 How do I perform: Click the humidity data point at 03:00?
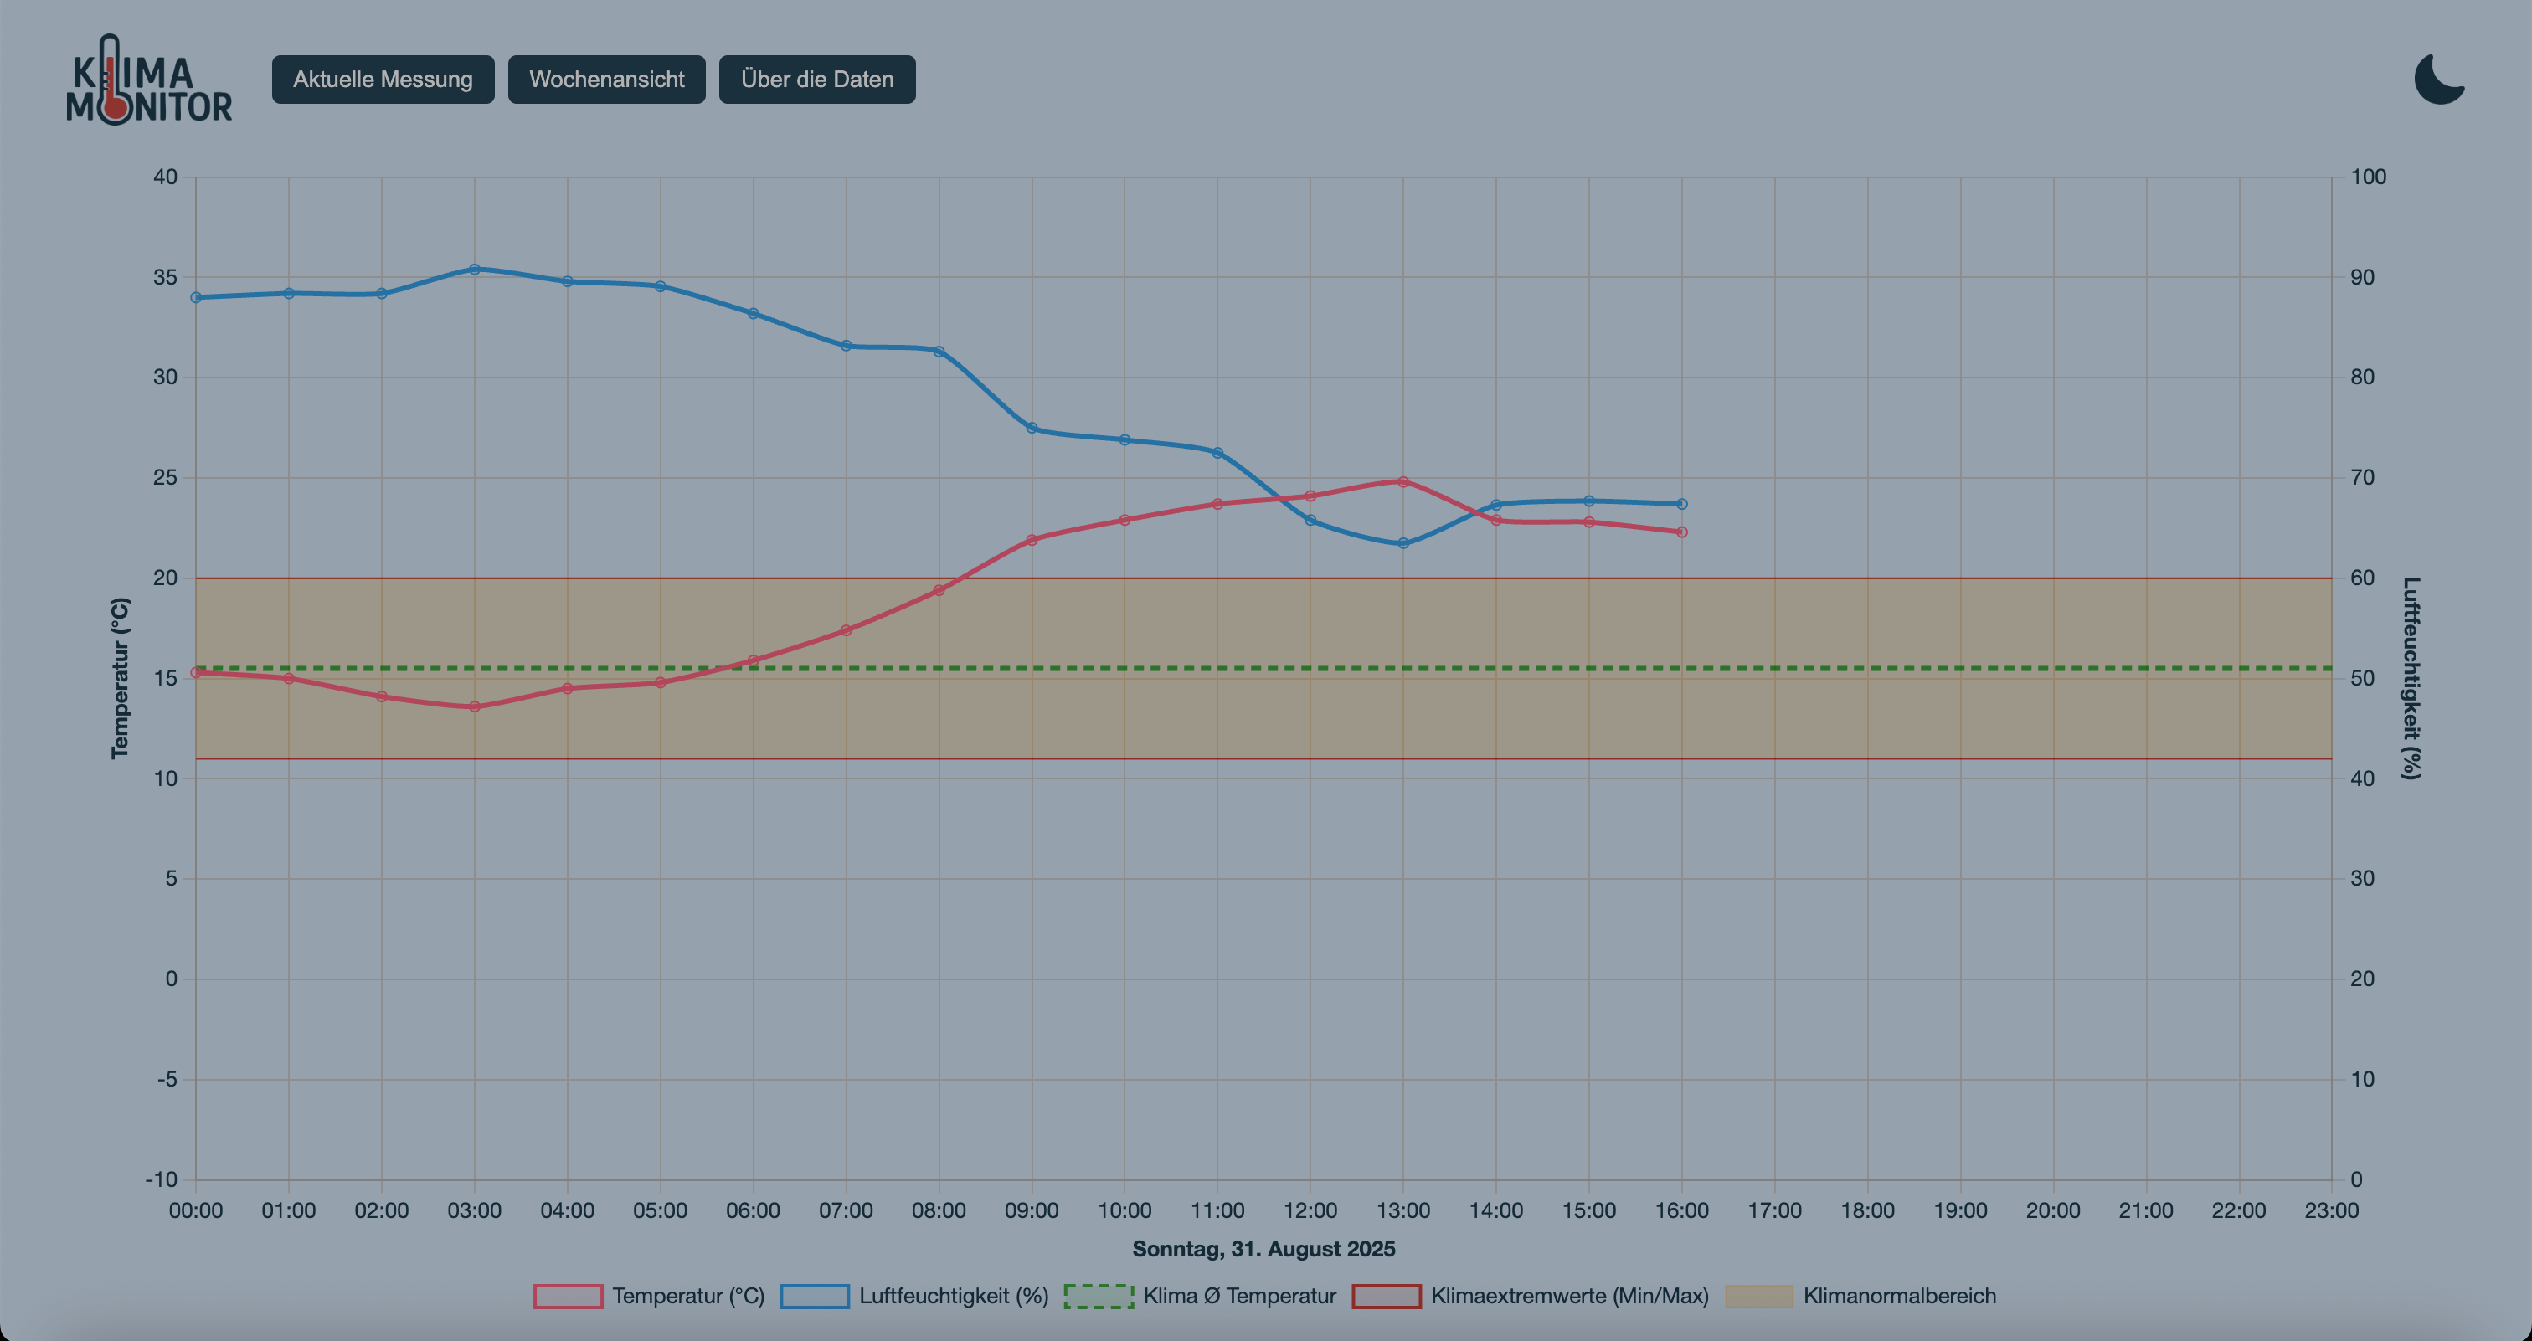pyautogui.click(x=475, y=270)
